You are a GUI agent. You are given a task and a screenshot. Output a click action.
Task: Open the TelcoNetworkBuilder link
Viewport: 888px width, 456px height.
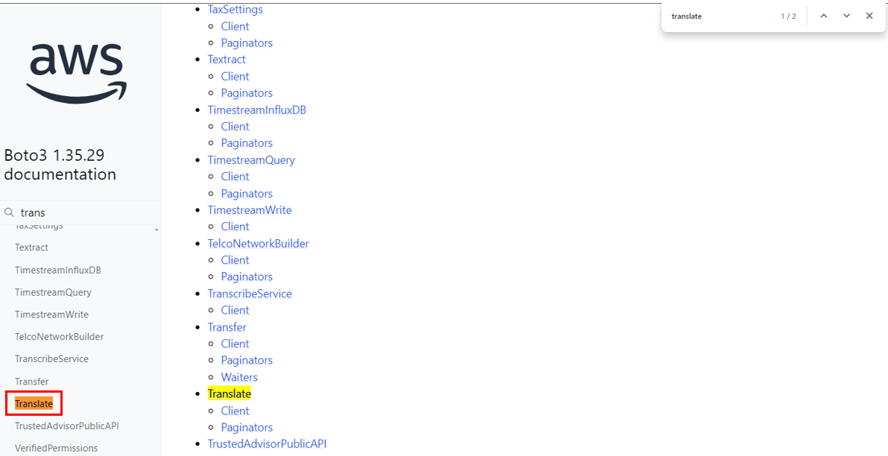click(258, 243)
